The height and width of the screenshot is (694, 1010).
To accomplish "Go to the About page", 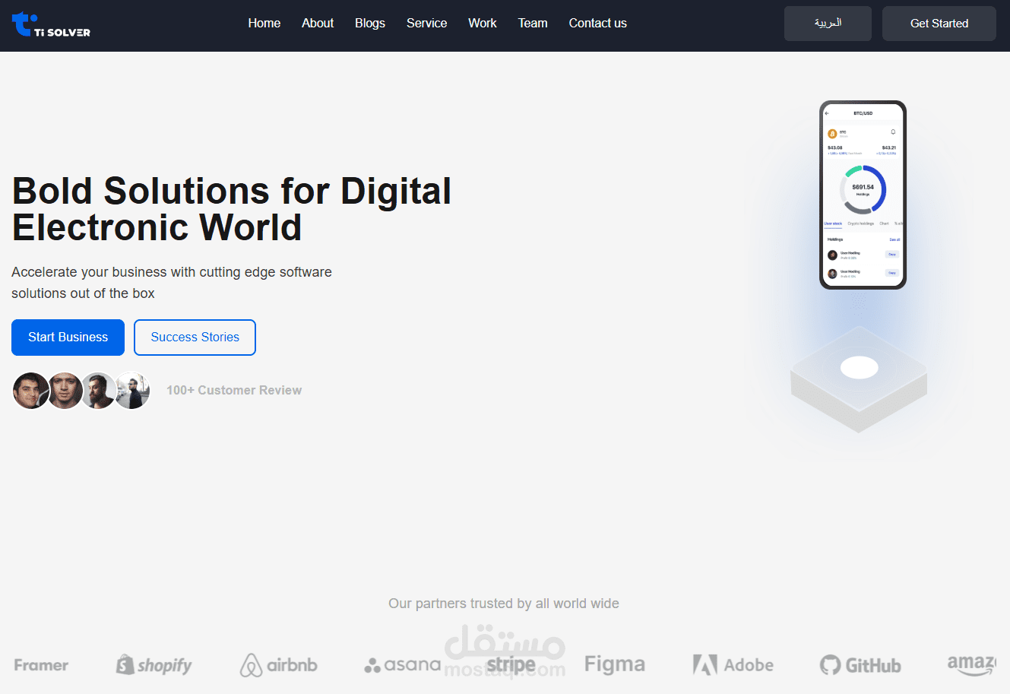I will coord(318,24).
